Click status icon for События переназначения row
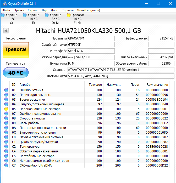176x183 pixels. pyautogui.click(x=6, y=151)
